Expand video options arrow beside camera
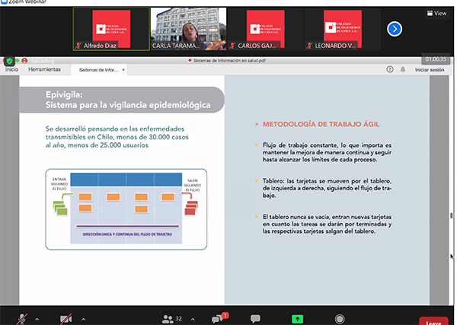This screenshot has height=325, width=457. pyautogui.click(x=83, y=318)
